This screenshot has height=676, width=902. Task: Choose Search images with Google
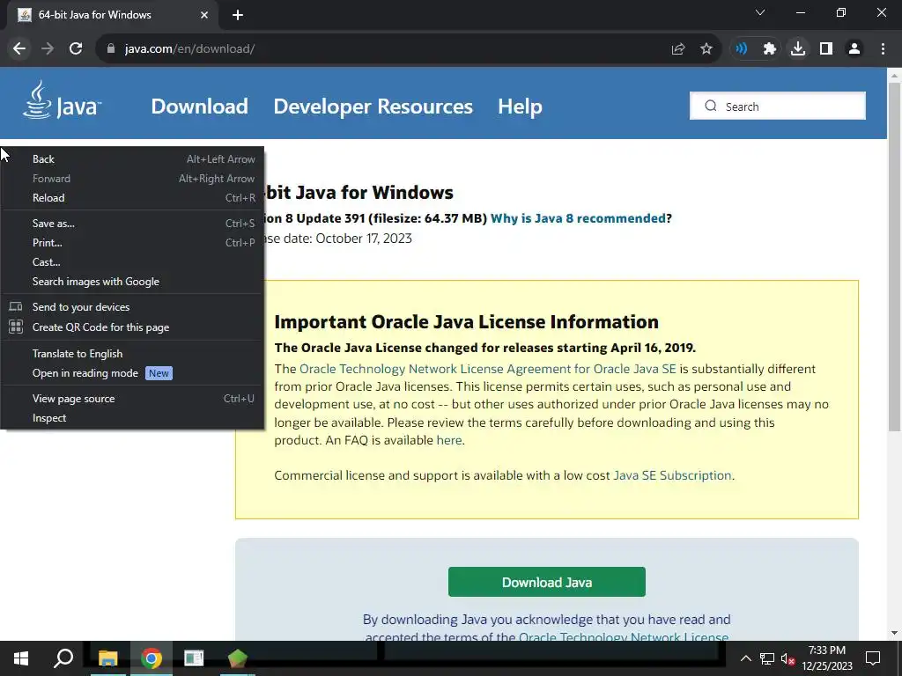132,282
